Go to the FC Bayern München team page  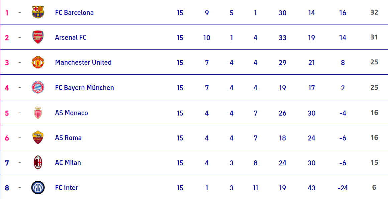[84, 88]
